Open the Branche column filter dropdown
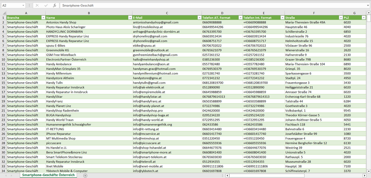This screenshot has width=371, height=178. [43, 18]
